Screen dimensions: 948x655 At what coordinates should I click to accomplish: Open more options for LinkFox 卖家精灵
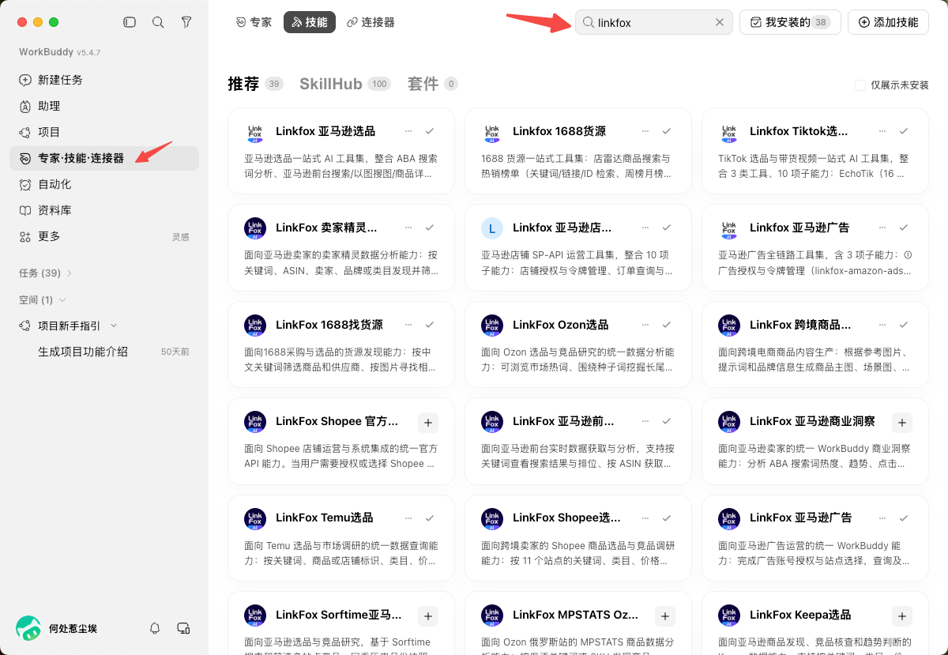pyautogui.click(x=408, y=228)
